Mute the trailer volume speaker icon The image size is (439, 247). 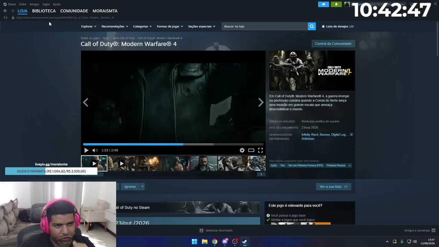tap(95, 150)
